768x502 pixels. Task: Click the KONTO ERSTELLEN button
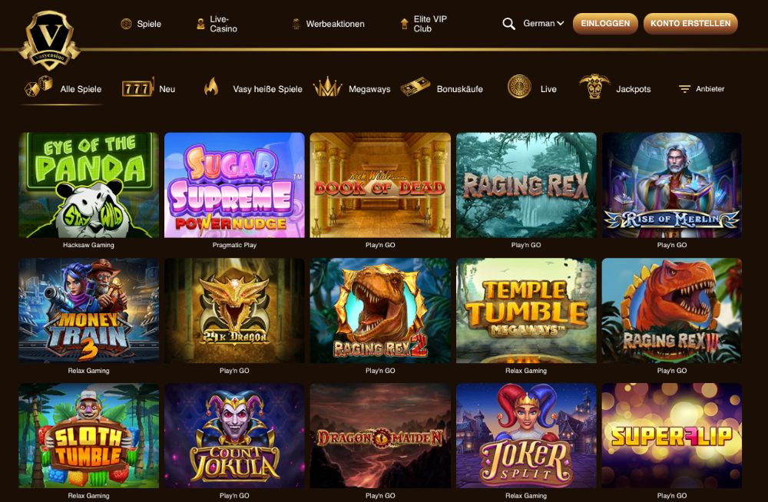pyautogui.click(x=690, y=24)
